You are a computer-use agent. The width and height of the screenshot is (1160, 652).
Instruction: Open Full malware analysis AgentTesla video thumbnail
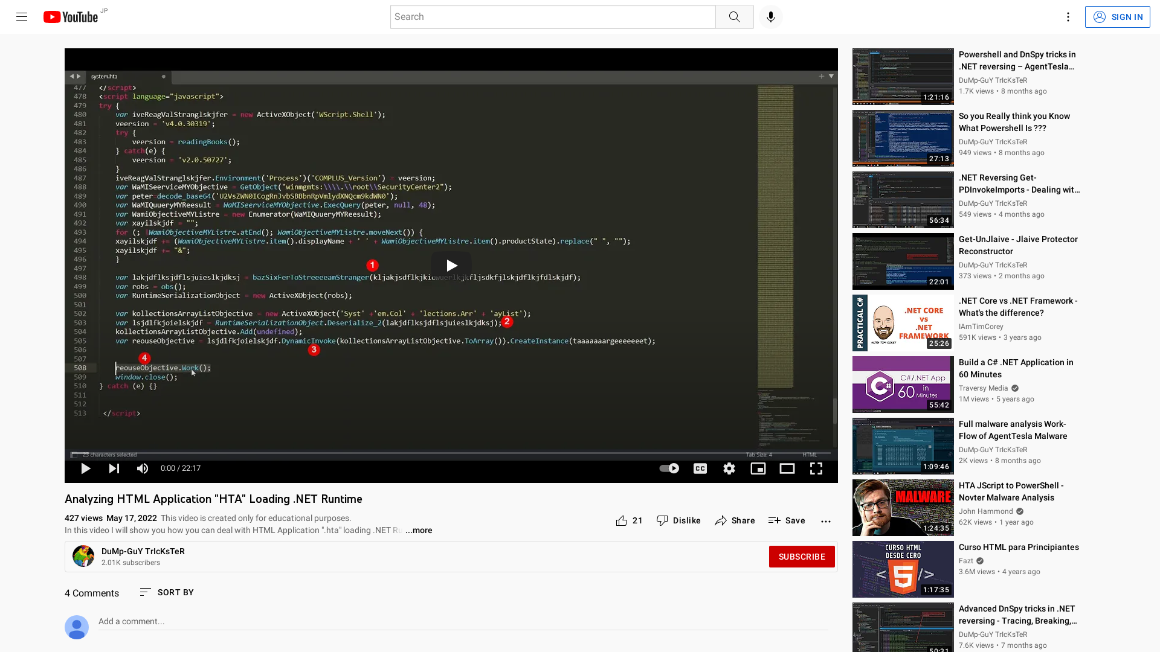(903, 446)
